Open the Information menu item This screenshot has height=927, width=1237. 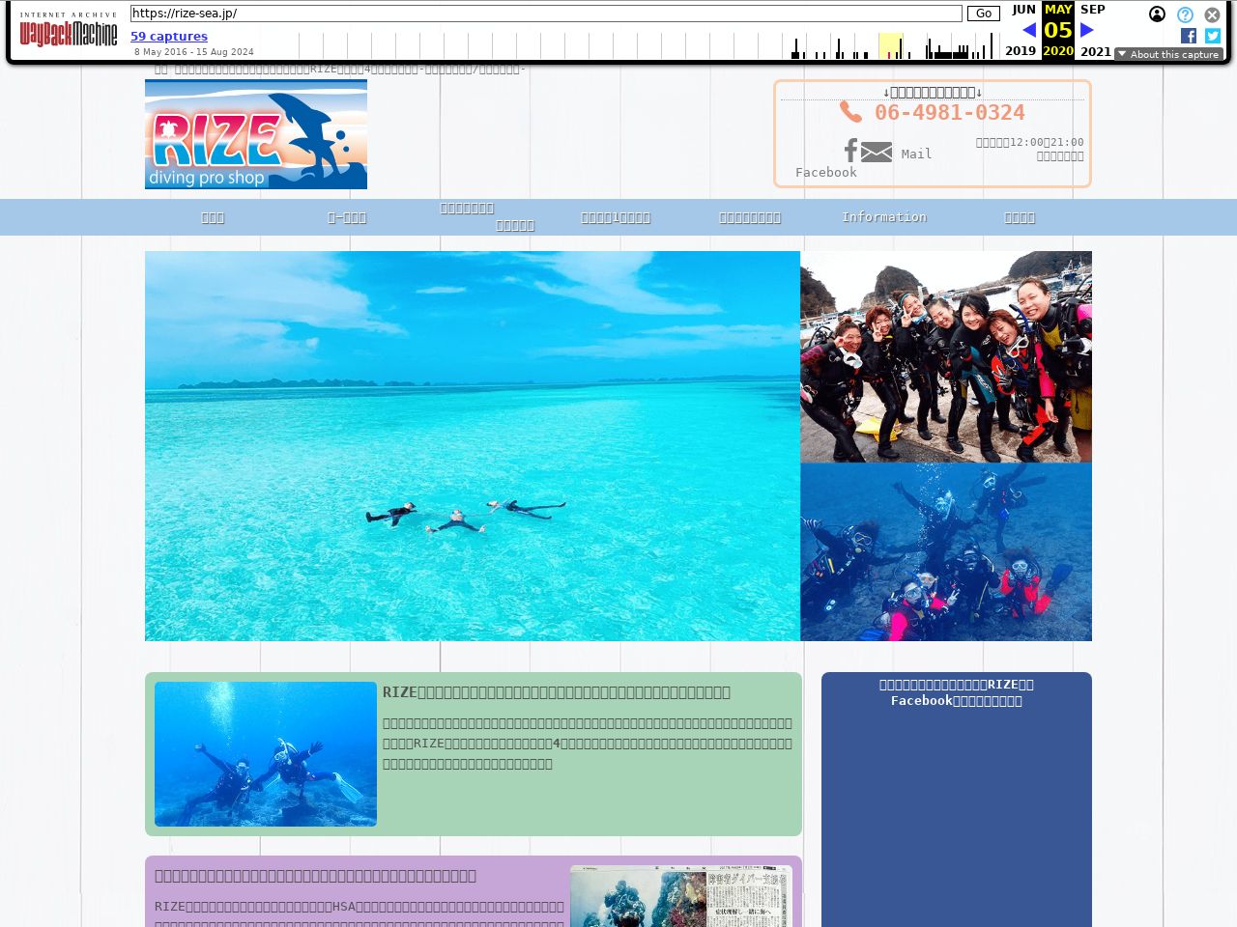[x=884, y=217]
